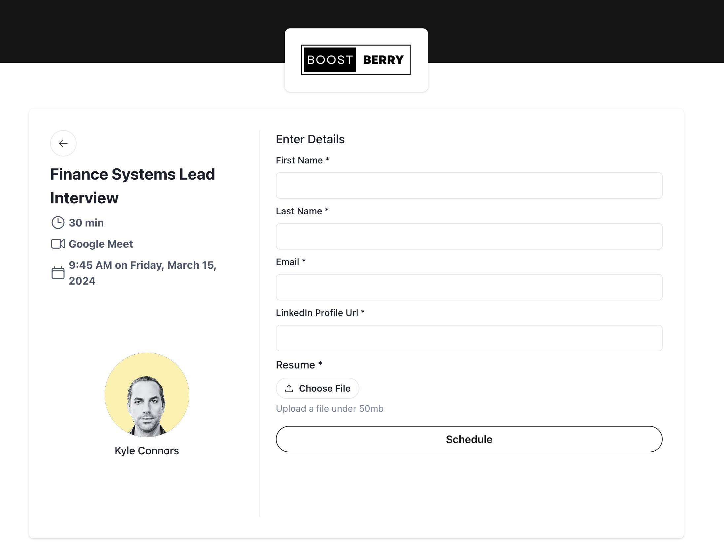Click the back arrow button
The height and width of the screenshot is (556, 724).
[63, 143]
